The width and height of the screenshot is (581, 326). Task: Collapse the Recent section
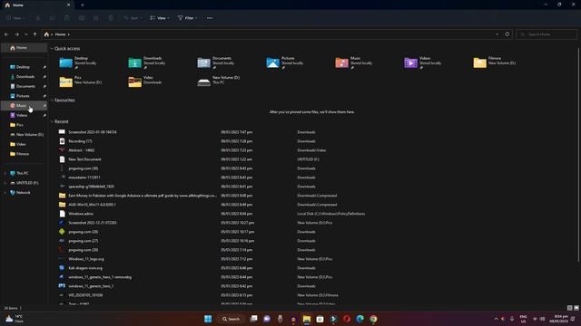point(52,121)
